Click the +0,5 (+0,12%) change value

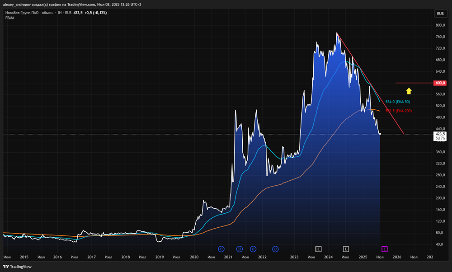pos(96,13)
